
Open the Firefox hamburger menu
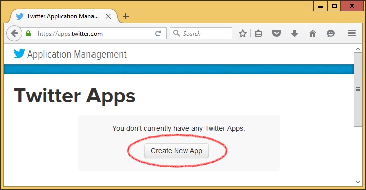pos(352,33)
